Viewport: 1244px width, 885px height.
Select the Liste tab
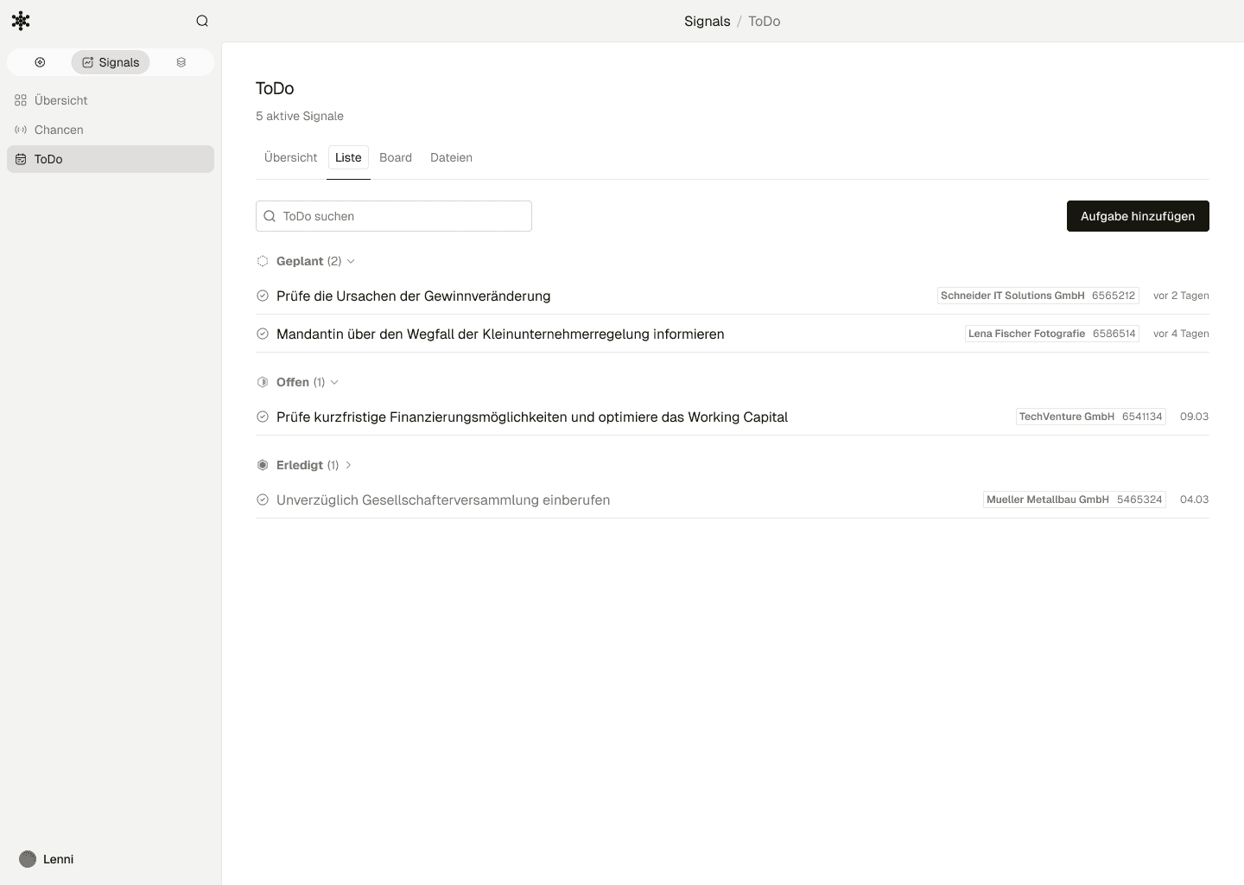348,157
